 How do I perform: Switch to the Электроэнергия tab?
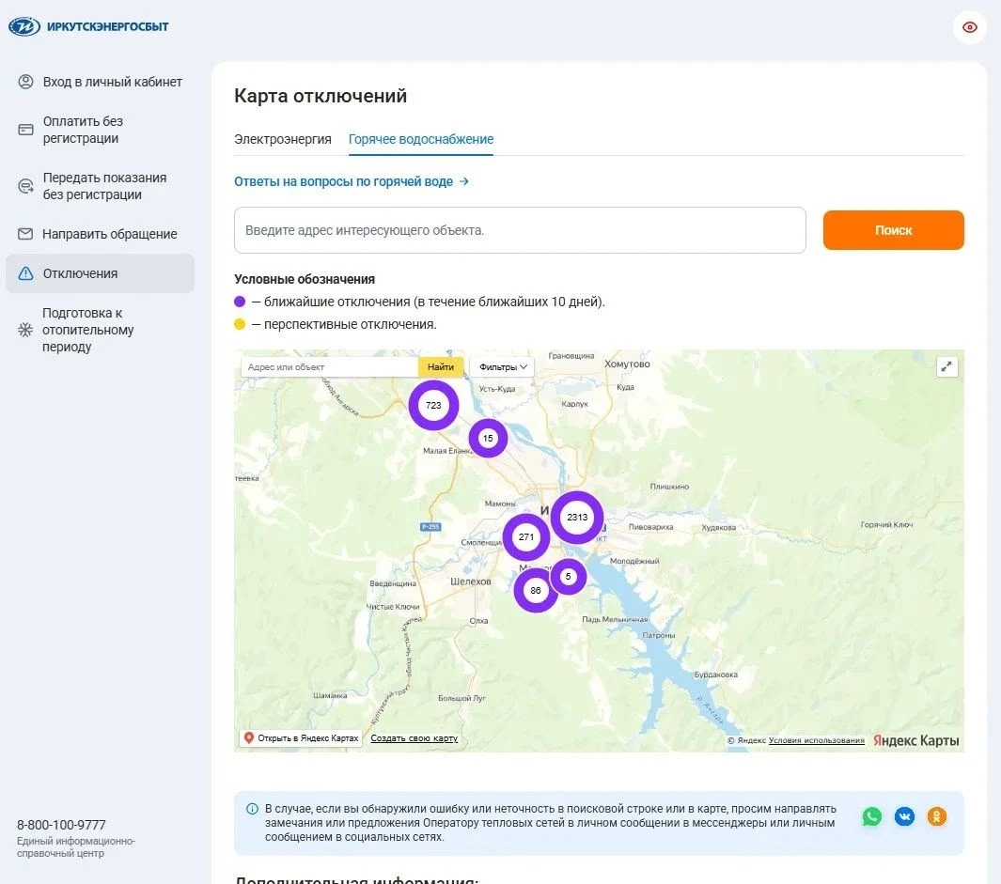click(x=283, y=139)
